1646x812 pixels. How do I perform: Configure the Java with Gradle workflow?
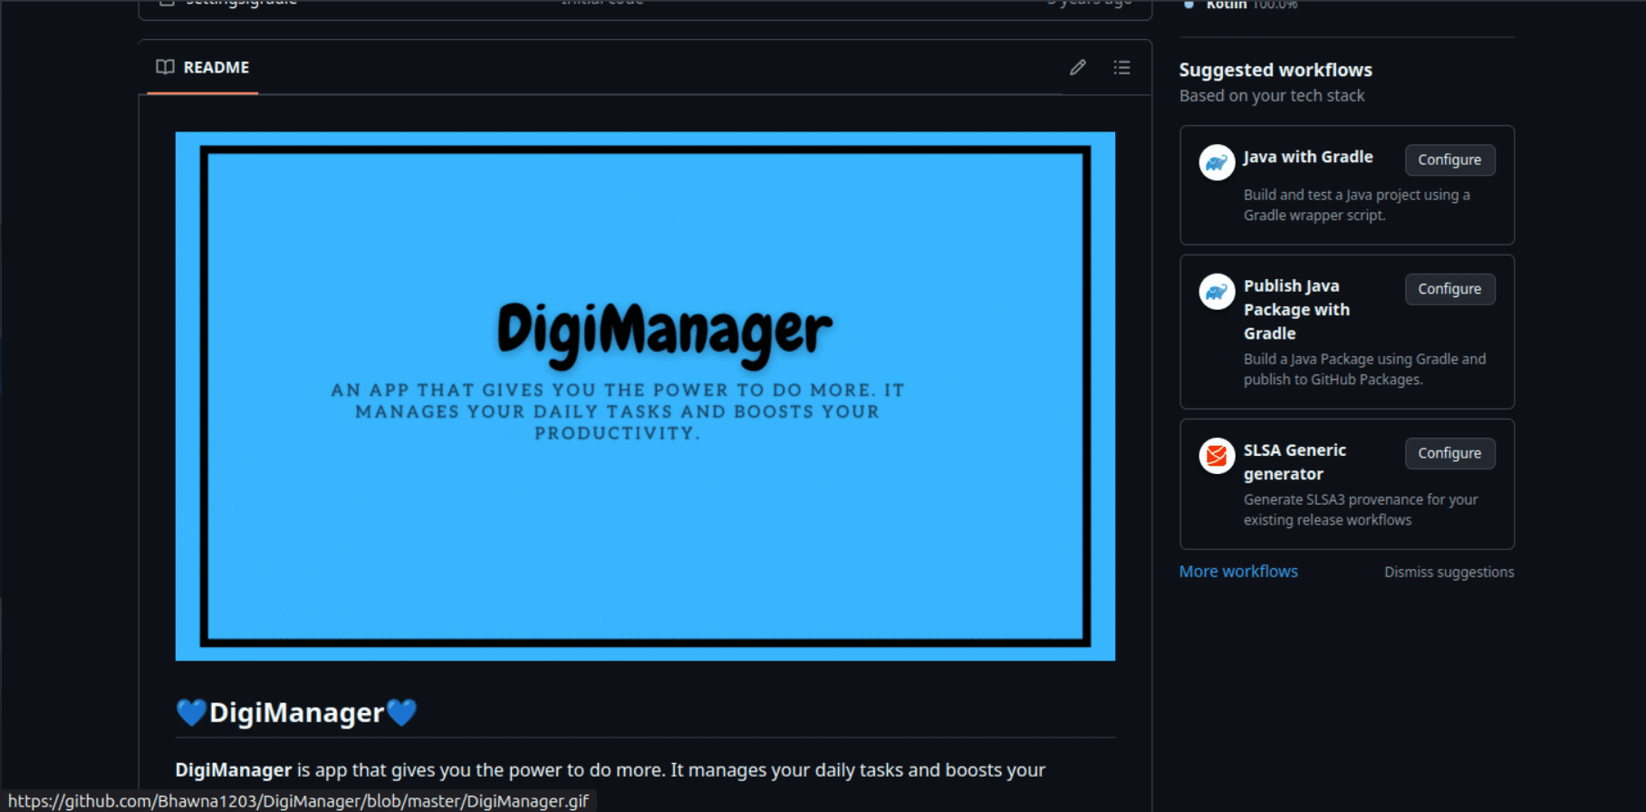pyautogui.click(x=1449, y=159)
